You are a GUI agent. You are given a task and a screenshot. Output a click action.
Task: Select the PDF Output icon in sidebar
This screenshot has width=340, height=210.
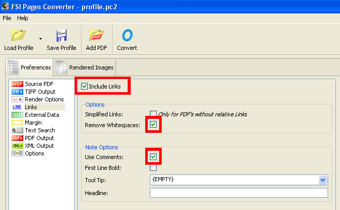click(x=17, y=138)
